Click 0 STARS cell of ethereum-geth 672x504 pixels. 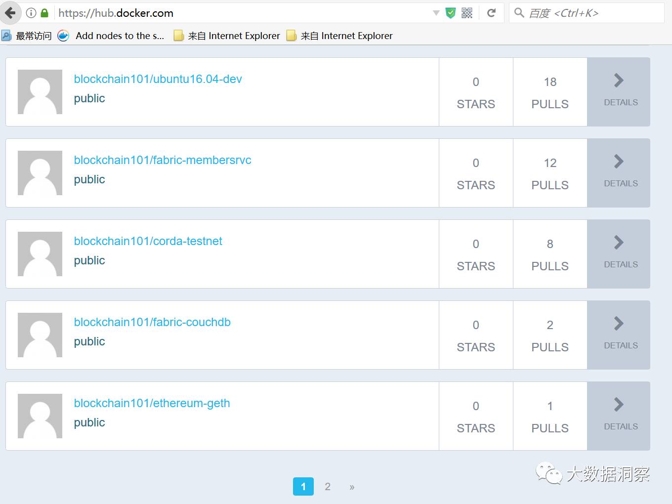click(x=476, y=416)
